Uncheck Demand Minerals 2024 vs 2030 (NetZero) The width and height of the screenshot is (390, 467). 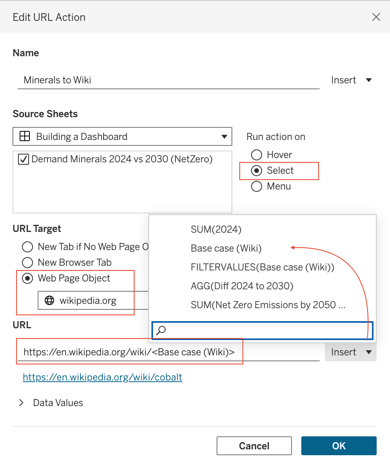click(24, 159)
